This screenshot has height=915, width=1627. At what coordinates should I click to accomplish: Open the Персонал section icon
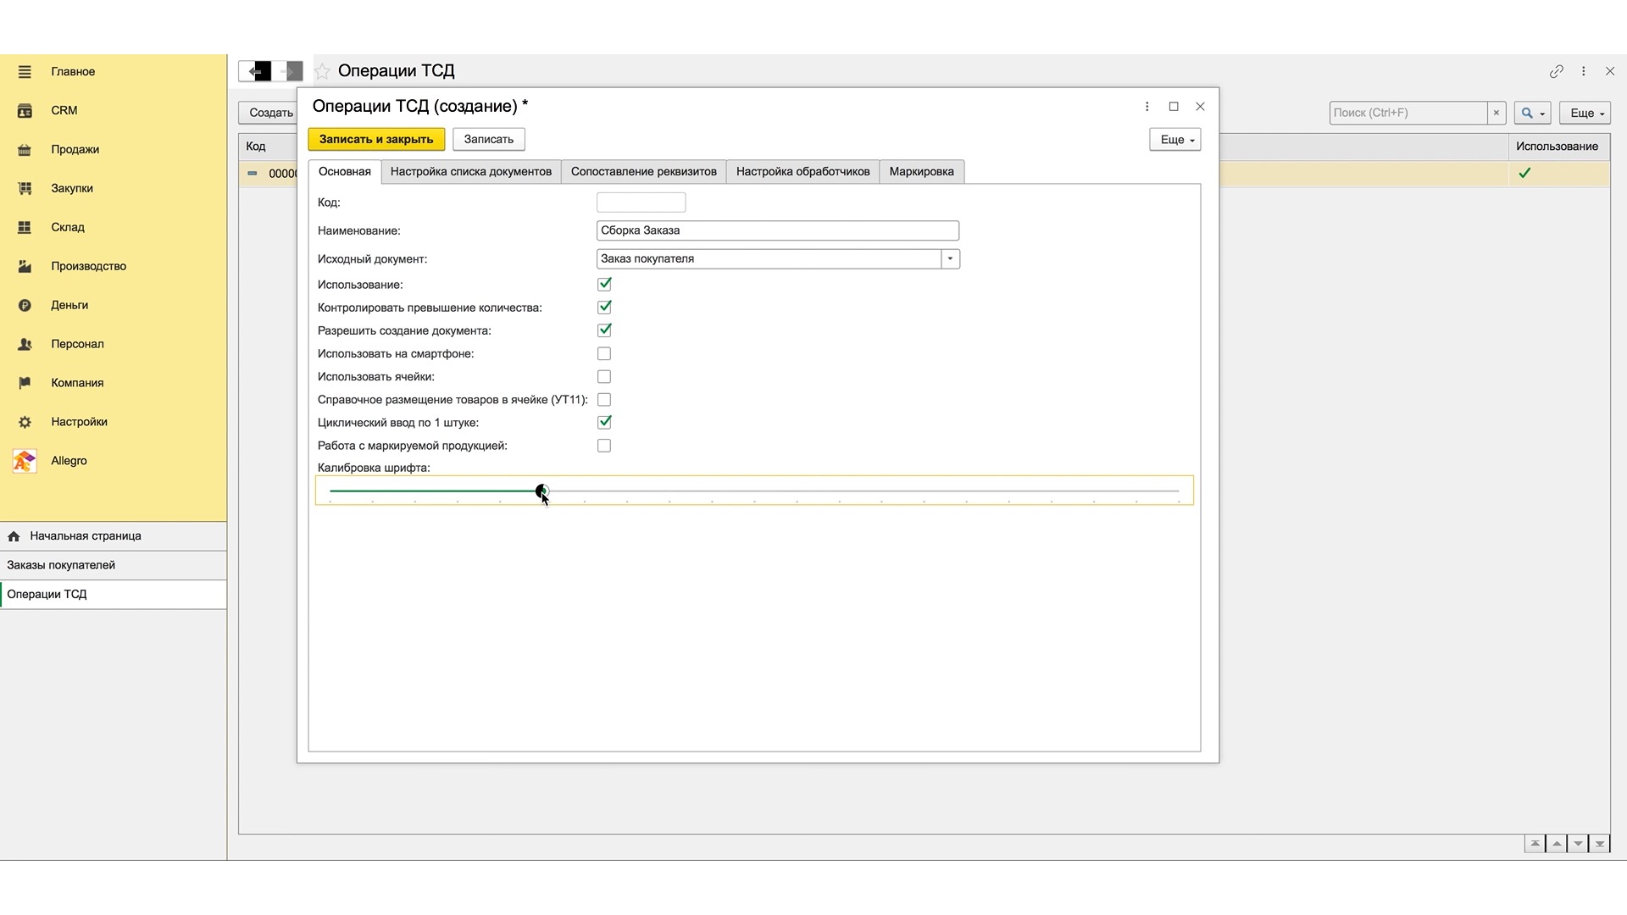pyautogui.click(x=25, y=345)
